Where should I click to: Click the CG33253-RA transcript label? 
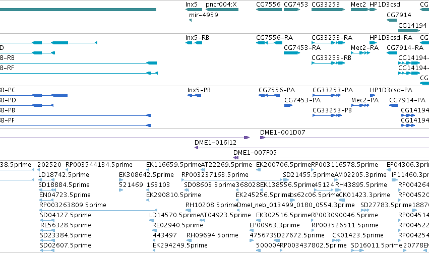[x=332, y=38]
